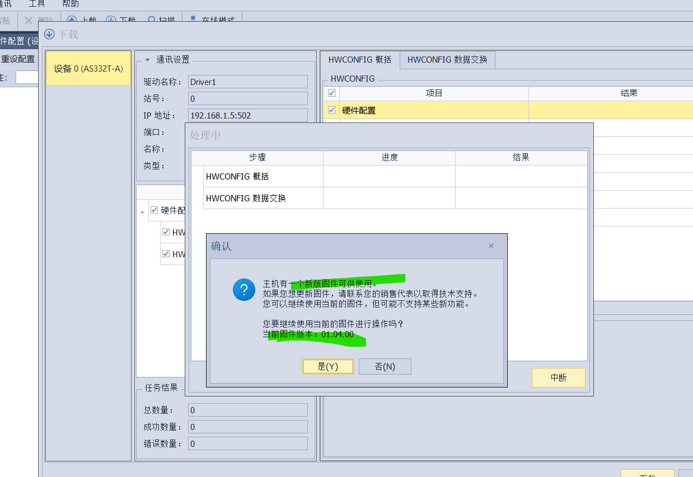Image resolution: width=693 pixels, height=477 pixels.
Task: Uncheck the 硬件配置 row checkbox
Action: (331, 110)
